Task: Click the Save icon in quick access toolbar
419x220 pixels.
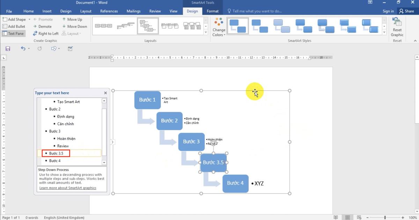Action: pos(8,49)
